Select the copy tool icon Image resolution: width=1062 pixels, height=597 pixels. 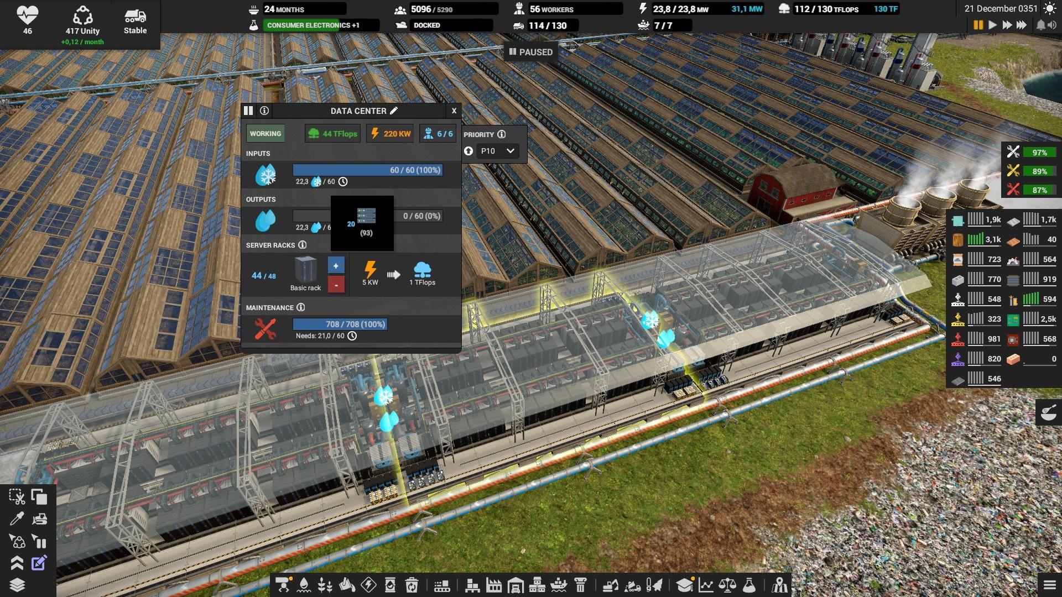[x=39, y=497]
